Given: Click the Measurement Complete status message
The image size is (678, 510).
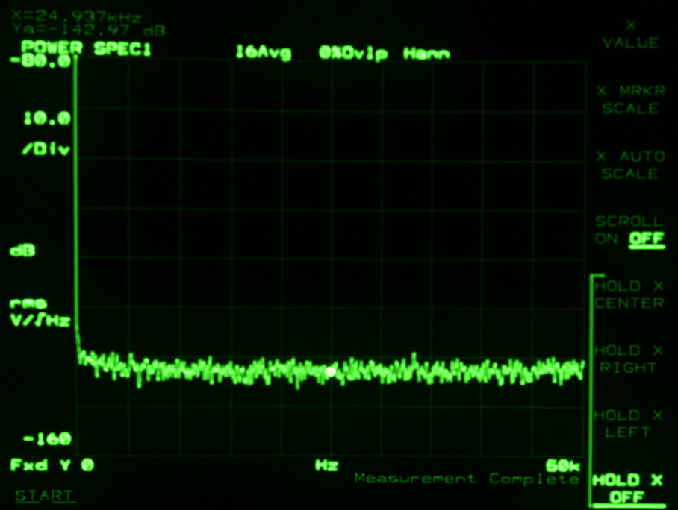Looking at the screenshot, I should (x=467, y=479).
